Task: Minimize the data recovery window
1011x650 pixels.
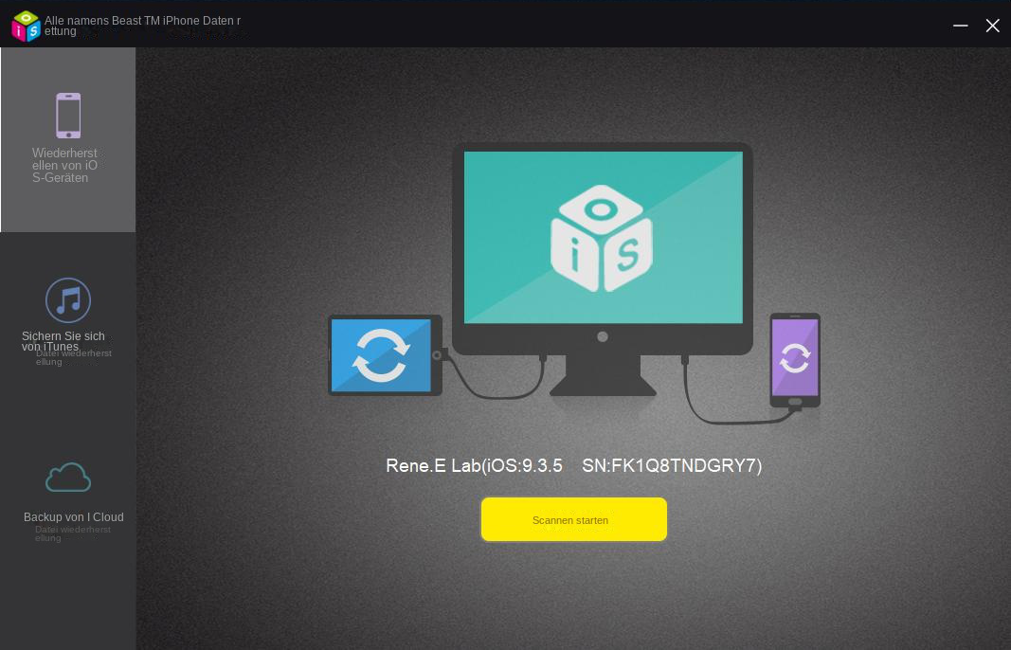Action: (x=961, y=26)
